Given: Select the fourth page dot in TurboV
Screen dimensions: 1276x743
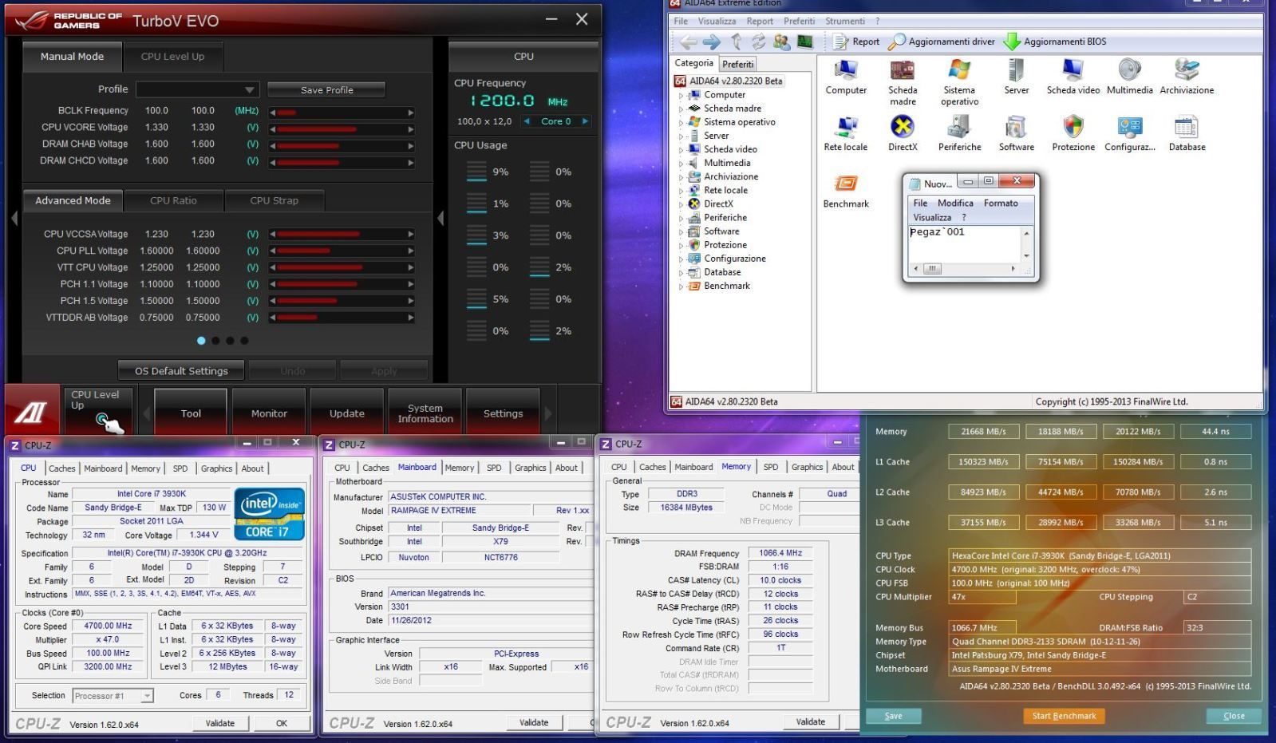Looking at the screenshot, I should point(244,341).
